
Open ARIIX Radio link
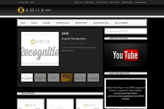point(115,2)
